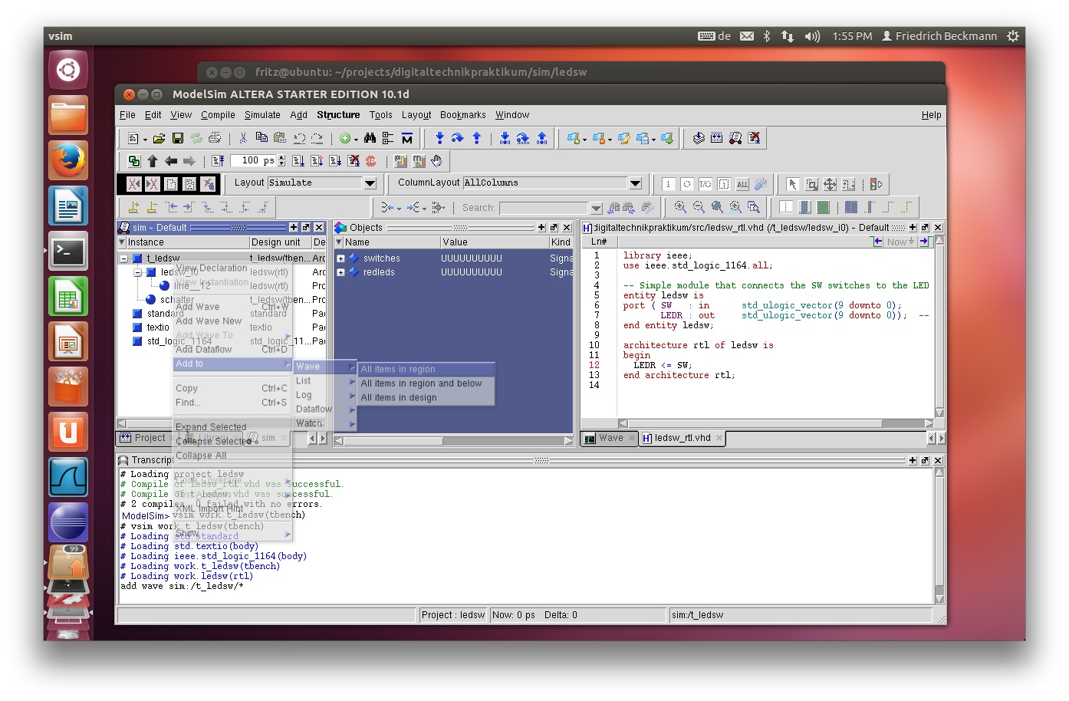
Task: Click the Step Over curved arrow icon
Action: (x=457, y=138)
